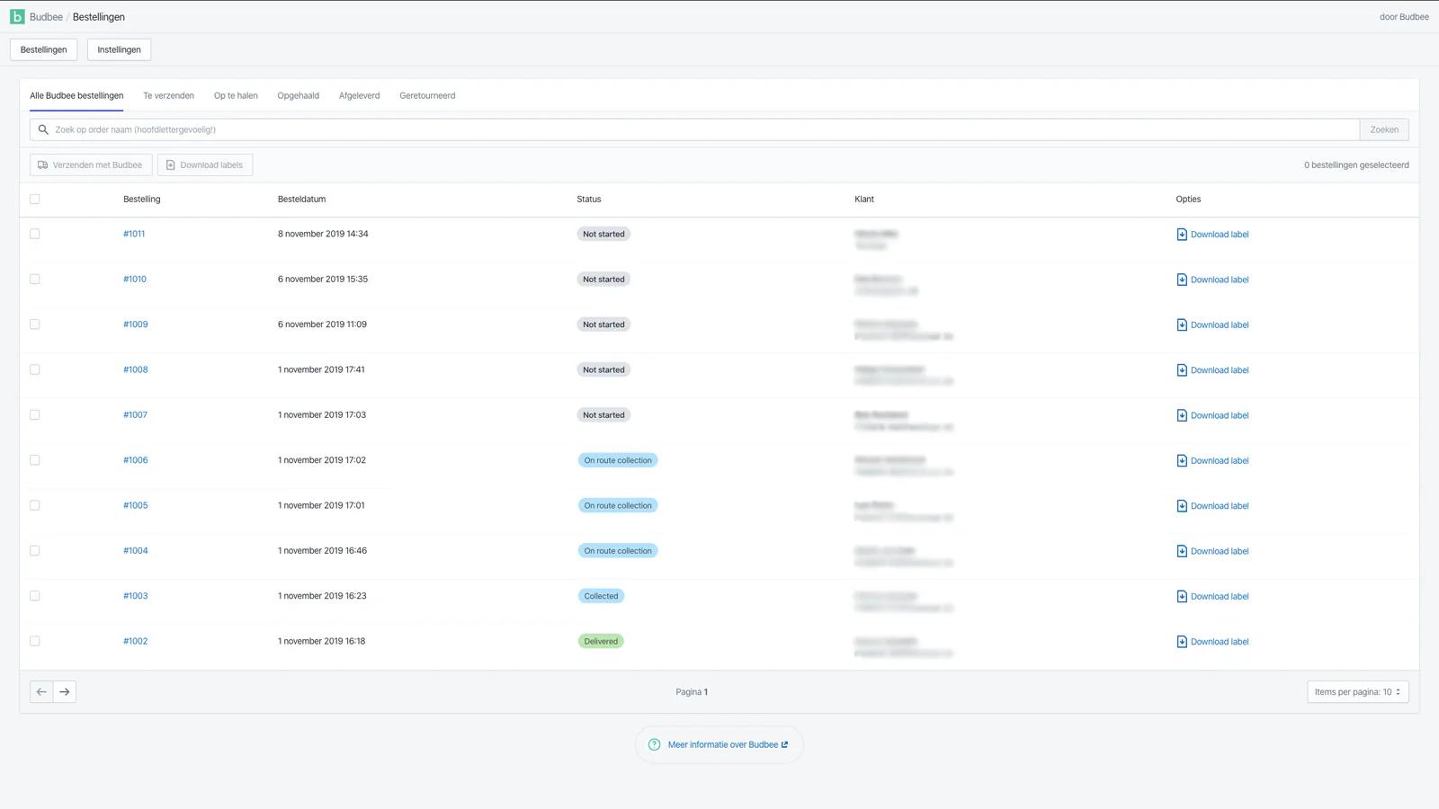Viewport: 1439px width, 809px height.
Task: Select checkbox for order #1011
Action: [35, 234]
